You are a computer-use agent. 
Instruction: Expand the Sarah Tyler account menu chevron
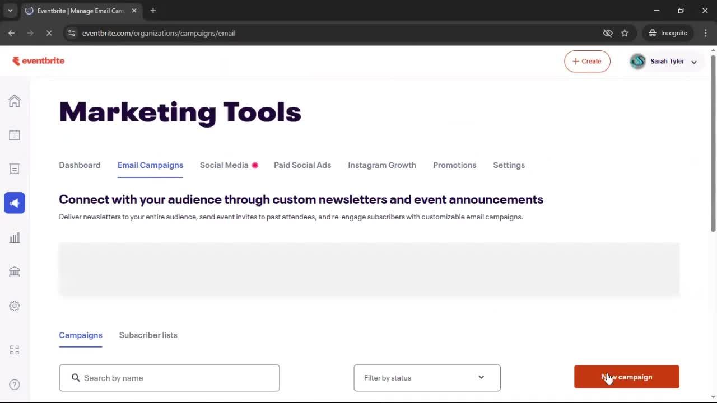pos(694,62)
